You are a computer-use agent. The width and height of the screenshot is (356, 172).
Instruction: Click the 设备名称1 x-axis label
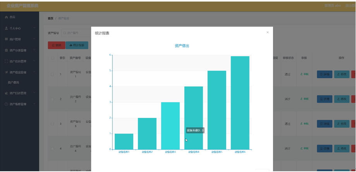point(124,152)
